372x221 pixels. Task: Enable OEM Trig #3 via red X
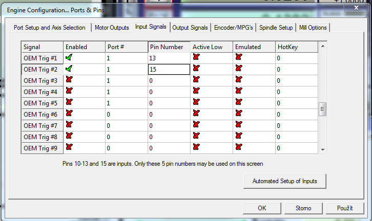point(69,80)
